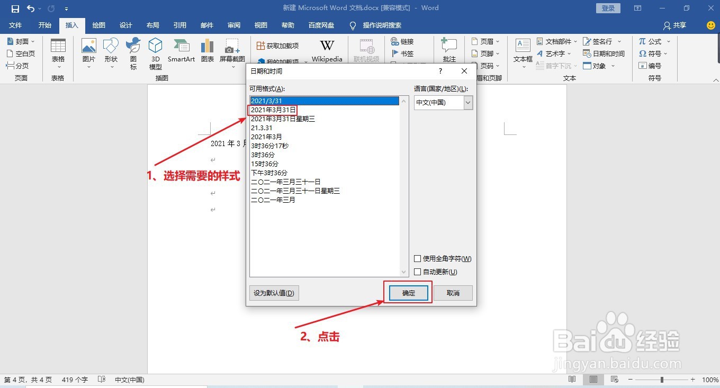Insert a SmartArt graphic
This screenshot has height=388, width=720.
click(181, 50)
